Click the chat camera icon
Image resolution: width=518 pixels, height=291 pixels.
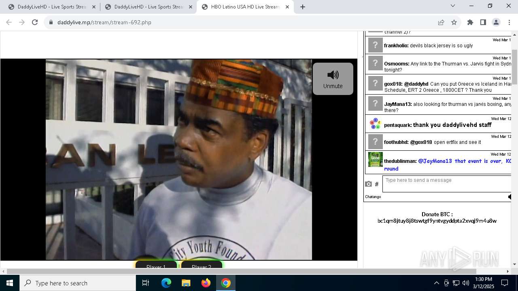[368, 184]
